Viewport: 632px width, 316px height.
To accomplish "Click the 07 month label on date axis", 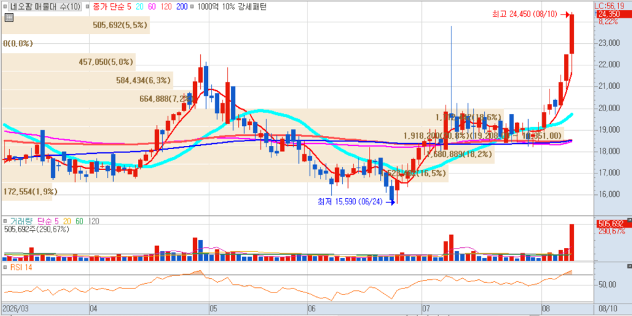I will 426,309.
